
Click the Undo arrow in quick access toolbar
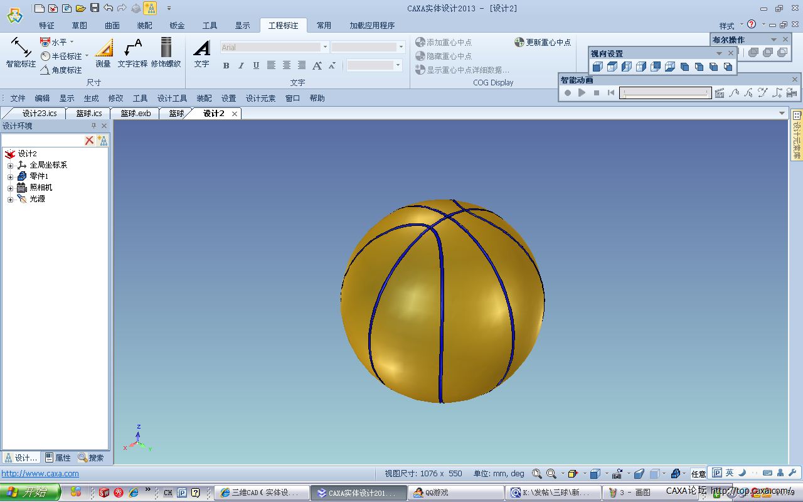point(109,8)
